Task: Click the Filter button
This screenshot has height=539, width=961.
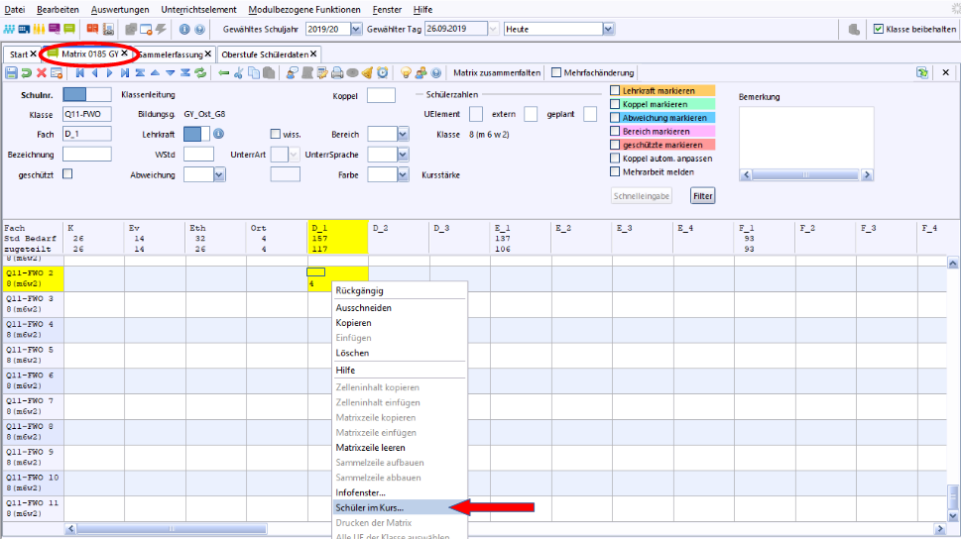Action: pyautogui.click(x=703, y=196)
